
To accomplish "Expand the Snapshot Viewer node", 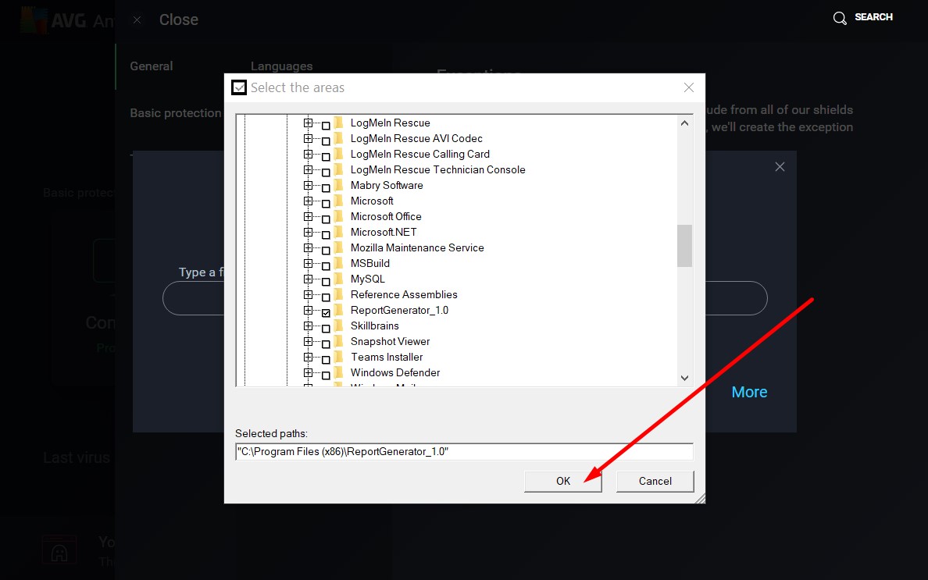I will 308,342.
